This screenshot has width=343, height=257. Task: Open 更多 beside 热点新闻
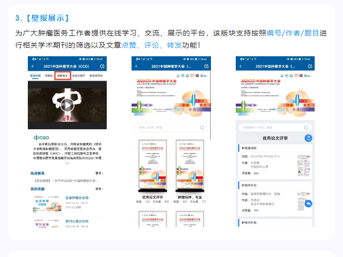tap(99, 173)
